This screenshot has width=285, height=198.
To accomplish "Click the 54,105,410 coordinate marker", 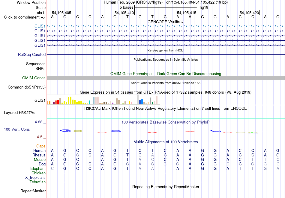I will click(x=124, y=13).
